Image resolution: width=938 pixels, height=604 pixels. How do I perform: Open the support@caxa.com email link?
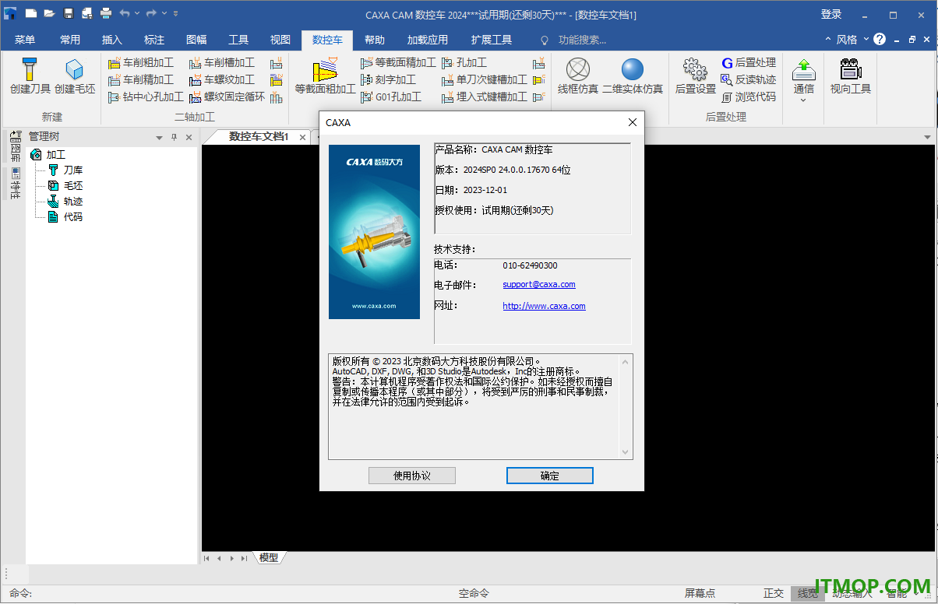539,285
